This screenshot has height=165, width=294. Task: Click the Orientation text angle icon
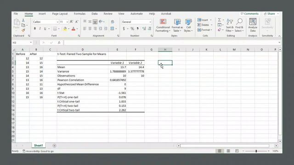[101, 22]
